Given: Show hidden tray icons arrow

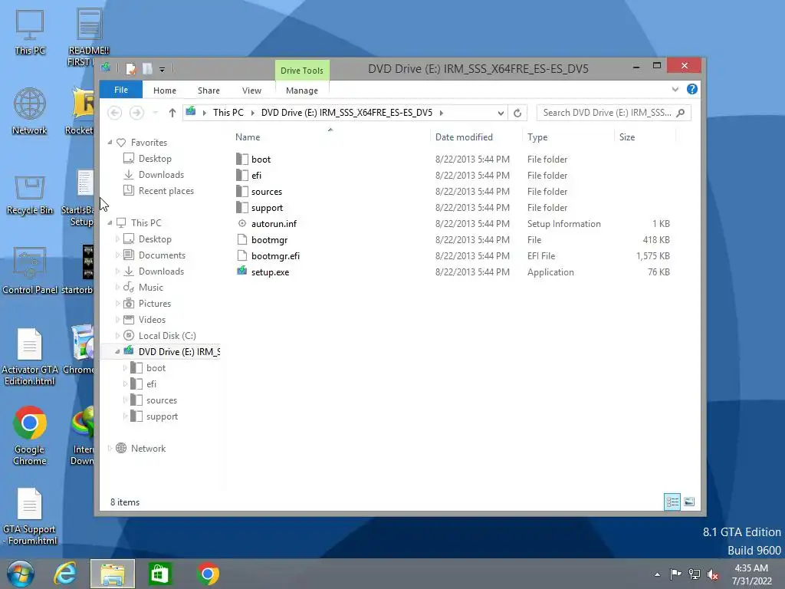Looking at the screenshot, I should click(x=657, y=575).
